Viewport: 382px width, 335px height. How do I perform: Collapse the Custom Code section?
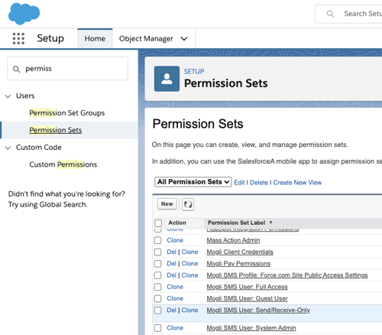(8, 148)
